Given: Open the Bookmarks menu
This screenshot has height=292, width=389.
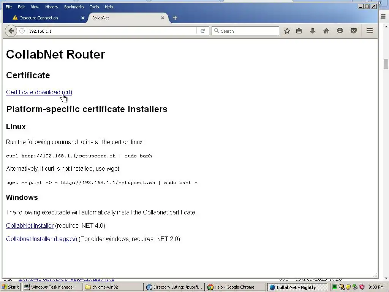Looking at the screenshot, I should (x=74, y=7).
